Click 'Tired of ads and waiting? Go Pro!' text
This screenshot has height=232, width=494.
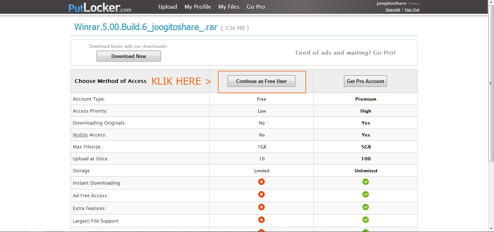tap(345, 53)
